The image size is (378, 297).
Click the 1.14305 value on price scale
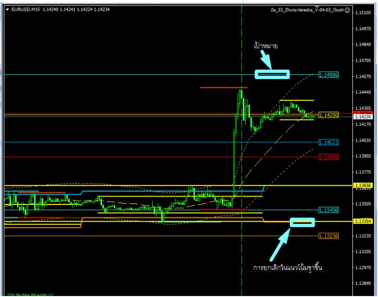coord(363,108)
